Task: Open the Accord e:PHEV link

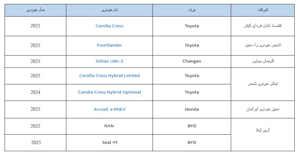Action: pos(109,109)
